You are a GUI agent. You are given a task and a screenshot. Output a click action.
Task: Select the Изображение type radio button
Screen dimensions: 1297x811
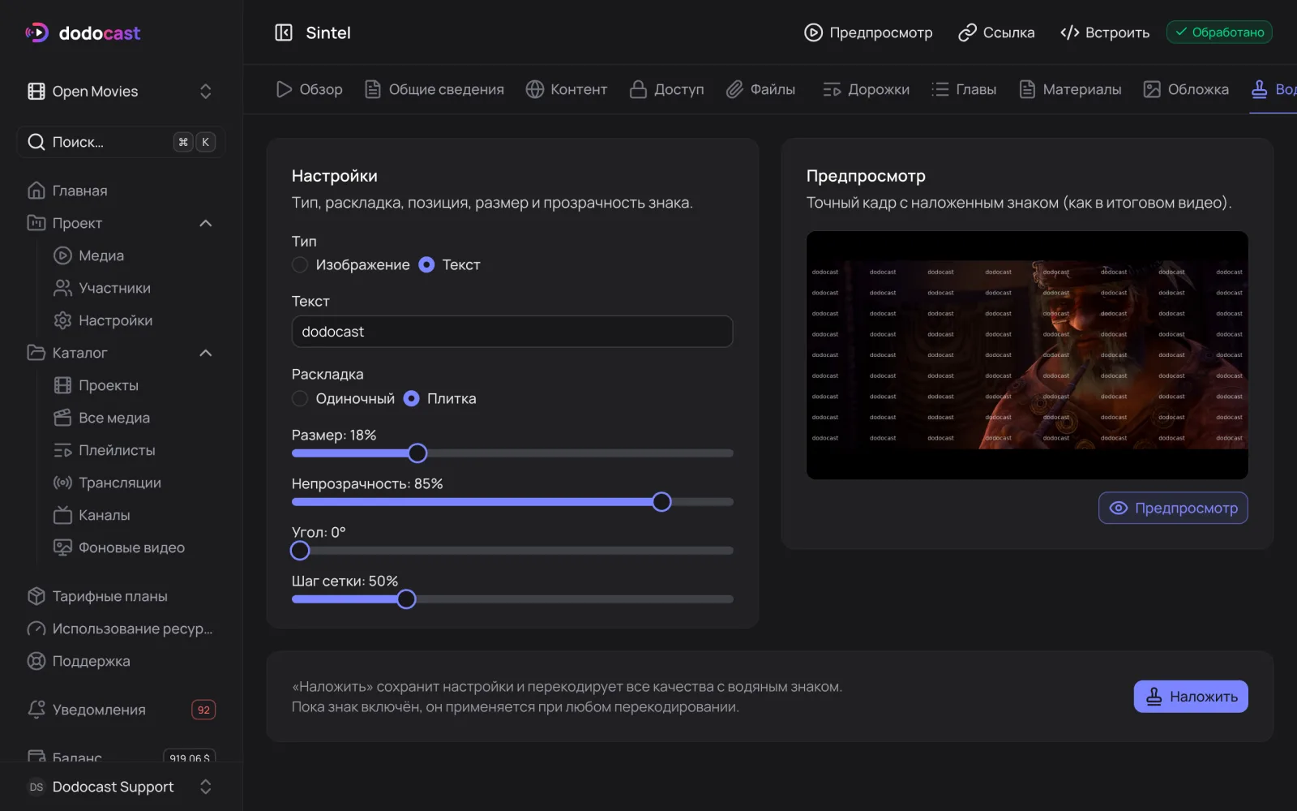click(x=300, y=264)
